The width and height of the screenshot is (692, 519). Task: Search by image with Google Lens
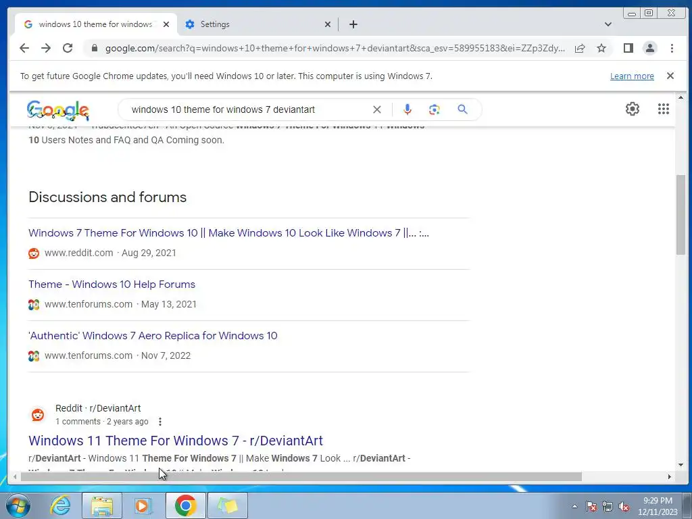point(435,109)
